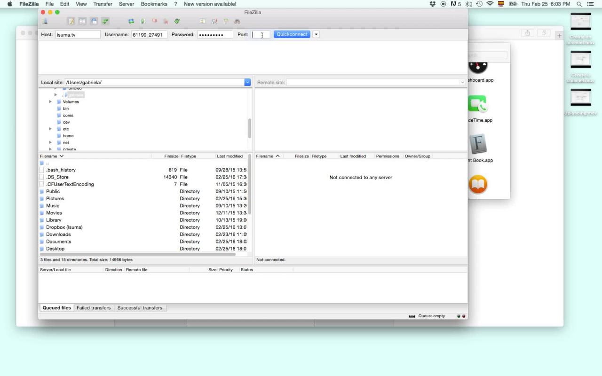The width and height of the screenshot is (602, 376).
Task: Open the Site Manager
Action: coord(45,21)
